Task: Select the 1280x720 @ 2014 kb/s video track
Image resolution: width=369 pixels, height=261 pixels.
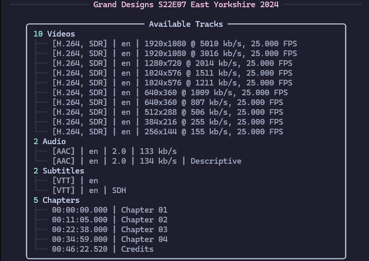Action: pyautogui.click(x=172, y=63)
